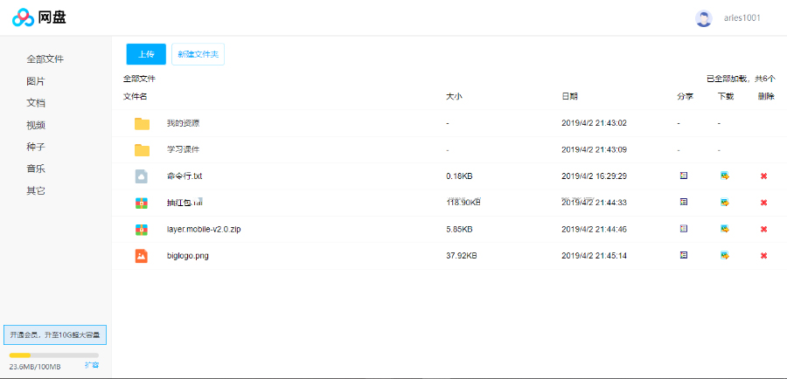787x379 pixels.
Task: Click the 37.92KB size value
Action: (461, 256)
